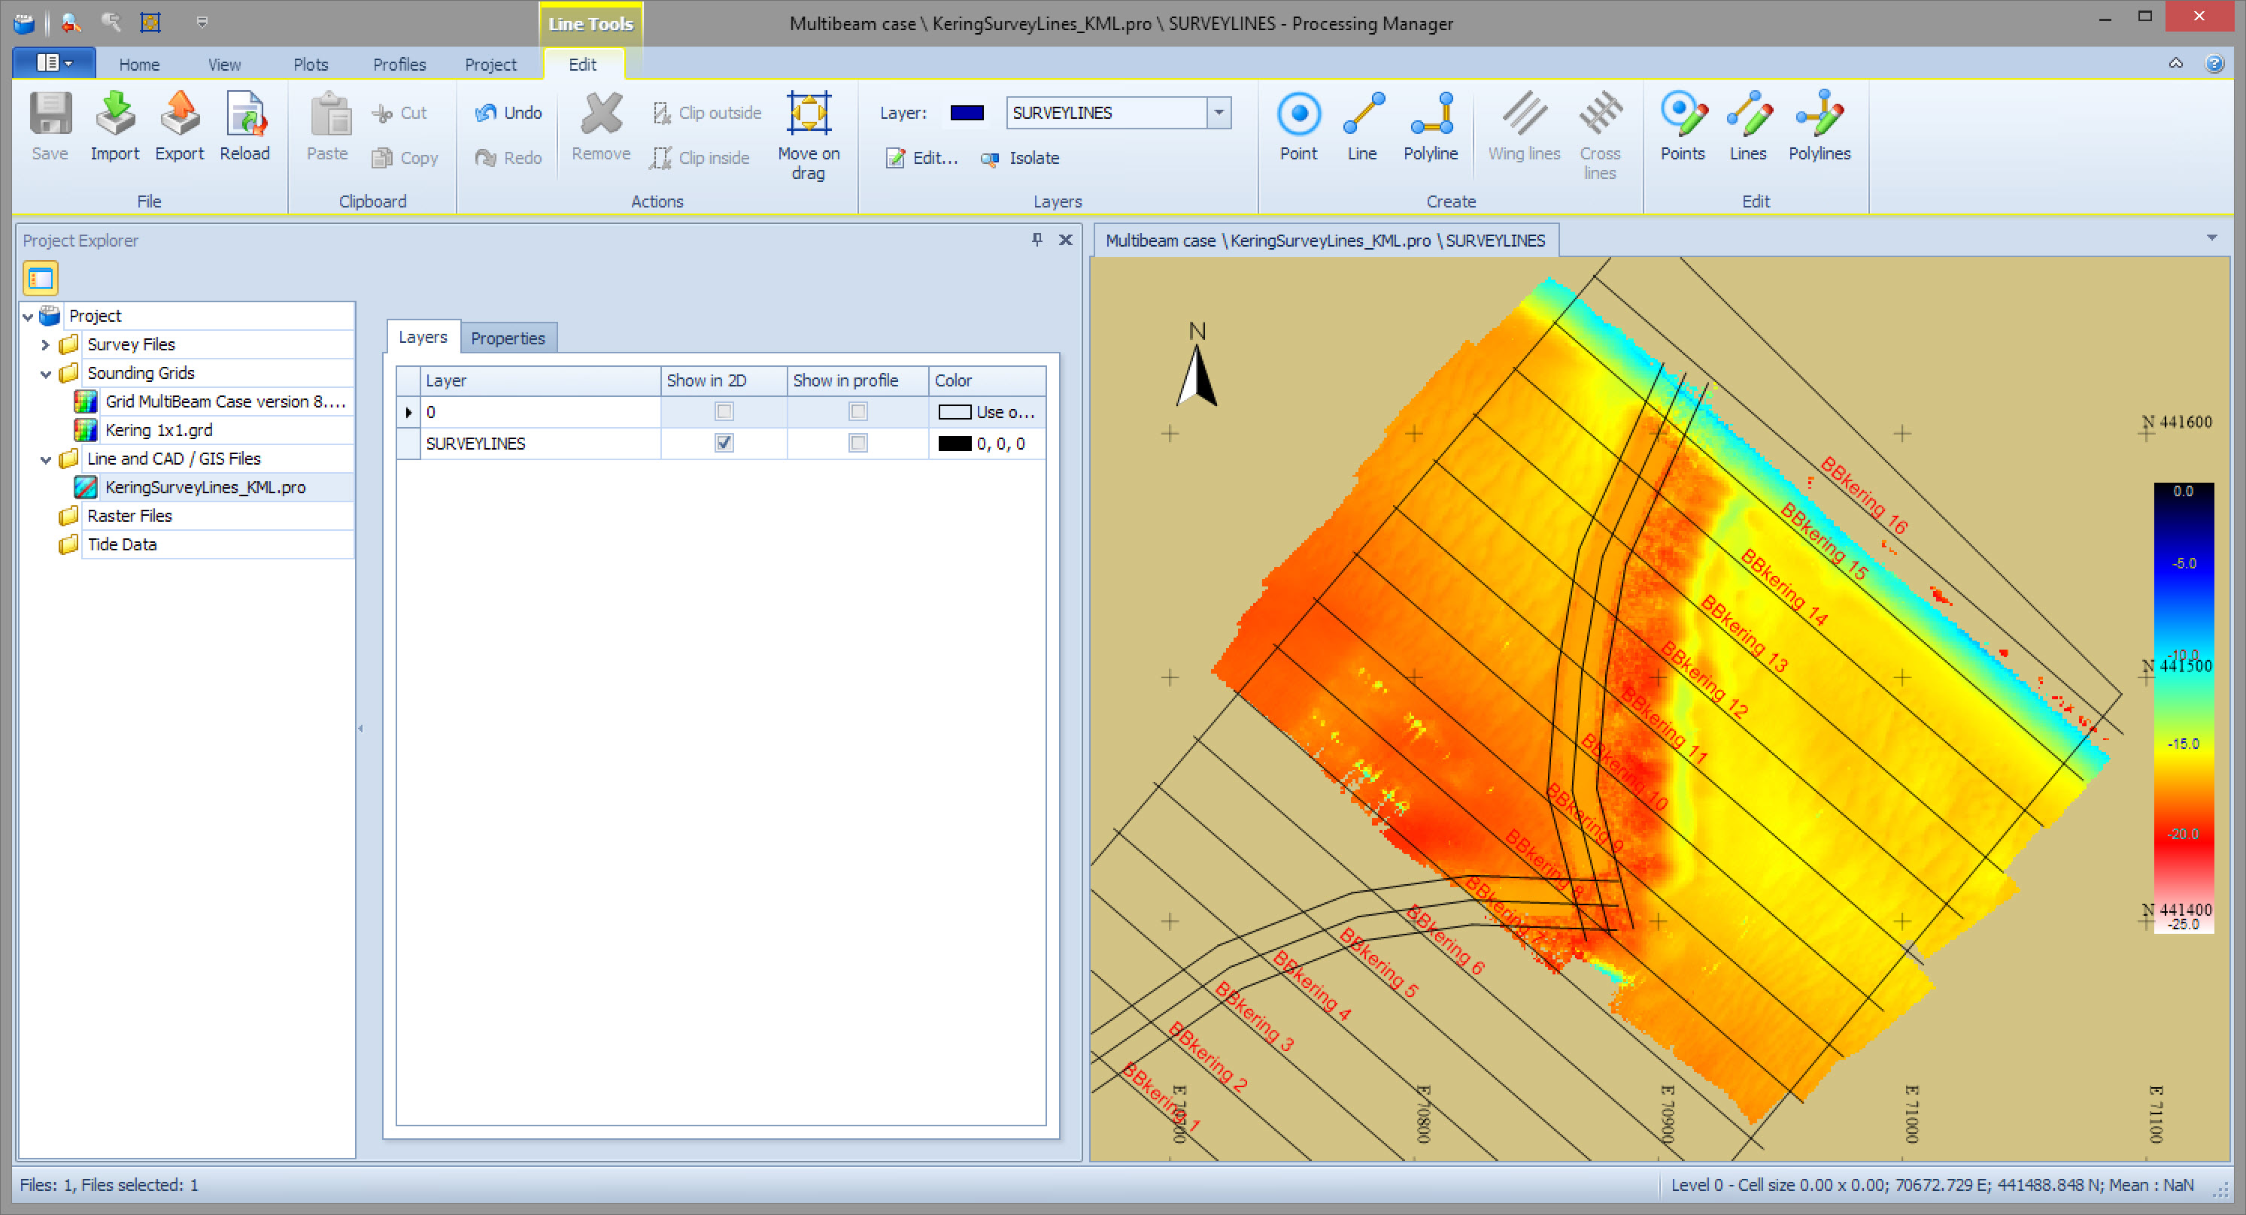Click the Isolate layer icon
The height and width of the screenshot is (1215, 2246).
pos(990,159)
